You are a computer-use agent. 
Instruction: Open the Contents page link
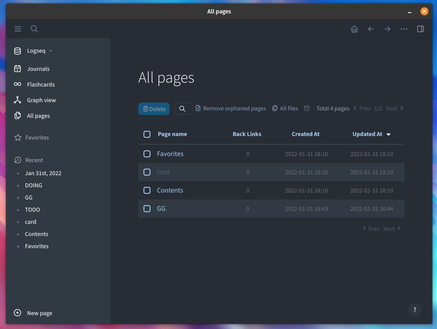tap(170, 190)
